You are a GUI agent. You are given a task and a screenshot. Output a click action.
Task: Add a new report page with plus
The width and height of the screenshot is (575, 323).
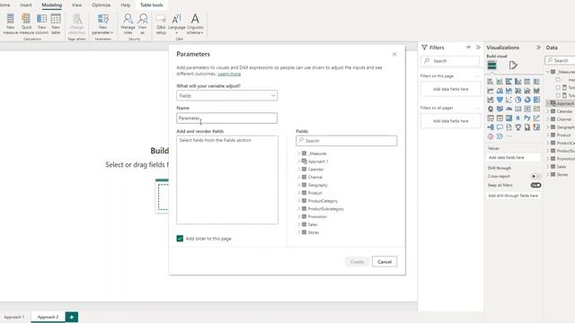(72, 317)
